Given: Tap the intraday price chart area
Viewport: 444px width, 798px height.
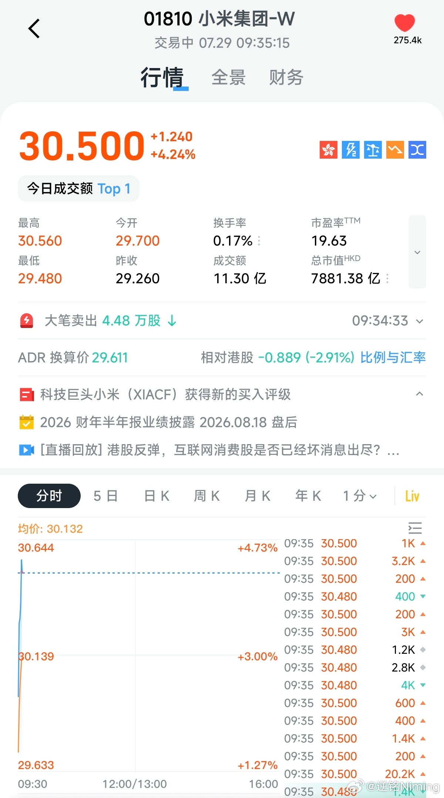Looking at the screenshot, I should pos(148,655).
